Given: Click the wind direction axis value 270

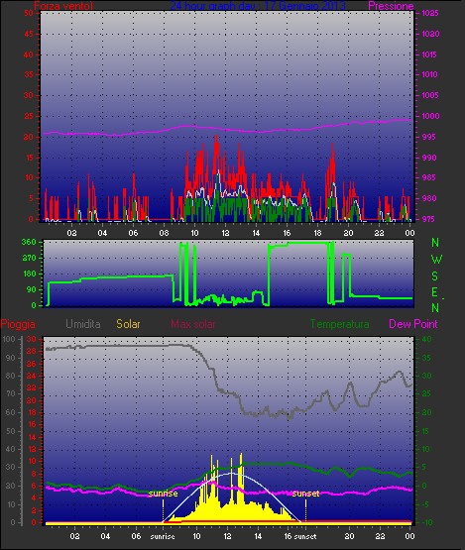Looking at the screenshot, I should tap(29, 259).
